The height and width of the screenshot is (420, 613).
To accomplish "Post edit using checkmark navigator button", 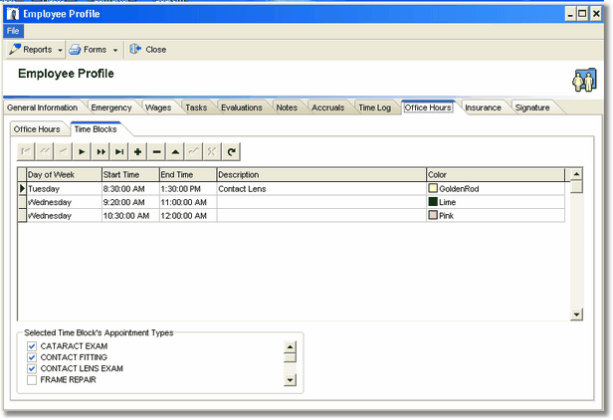I will (x=194, y=151).
